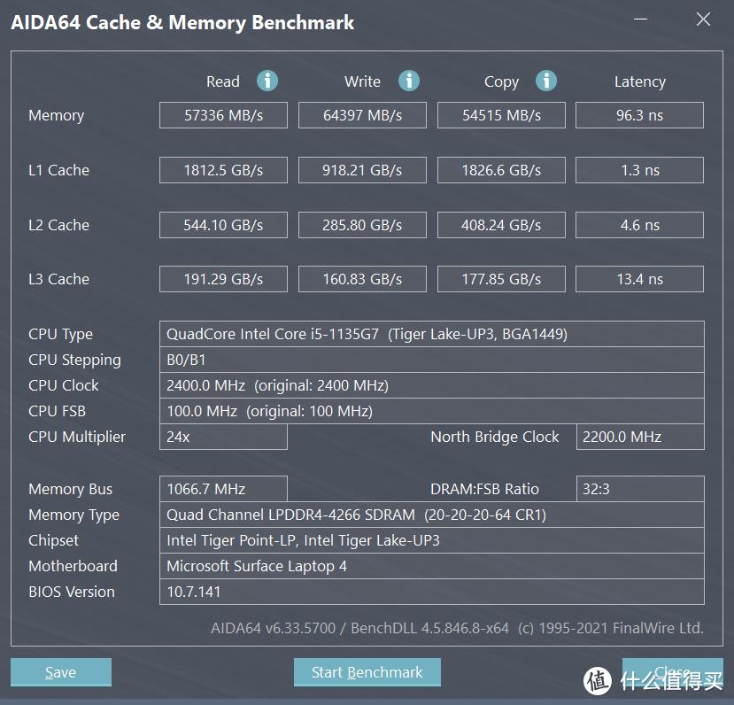Viewport: 734px width, 705px height.
Task: Click the DRAM:FSB Ratio value box
Action: tap(639, 488)
